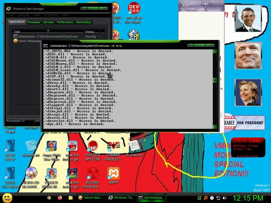The height and width of the screenshot is (203, 271).
Task: Switch to the Networking tab
Action: [x=83, y=22]
